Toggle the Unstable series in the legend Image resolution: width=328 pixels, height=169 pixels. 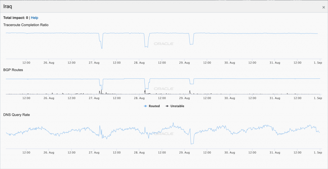pyautogui.click(x=177, y=106)
